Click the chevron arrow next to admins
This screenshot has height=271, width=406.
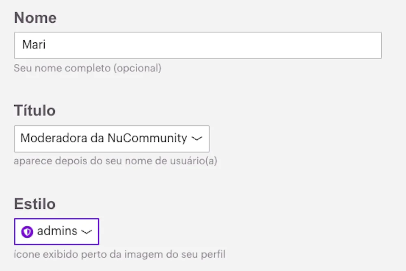point(86,232)
